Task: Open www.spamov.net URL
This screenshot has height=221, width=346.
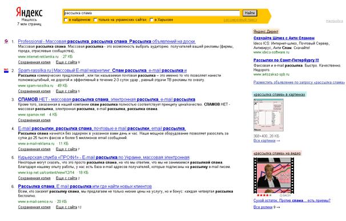Action: coord(31,114)
